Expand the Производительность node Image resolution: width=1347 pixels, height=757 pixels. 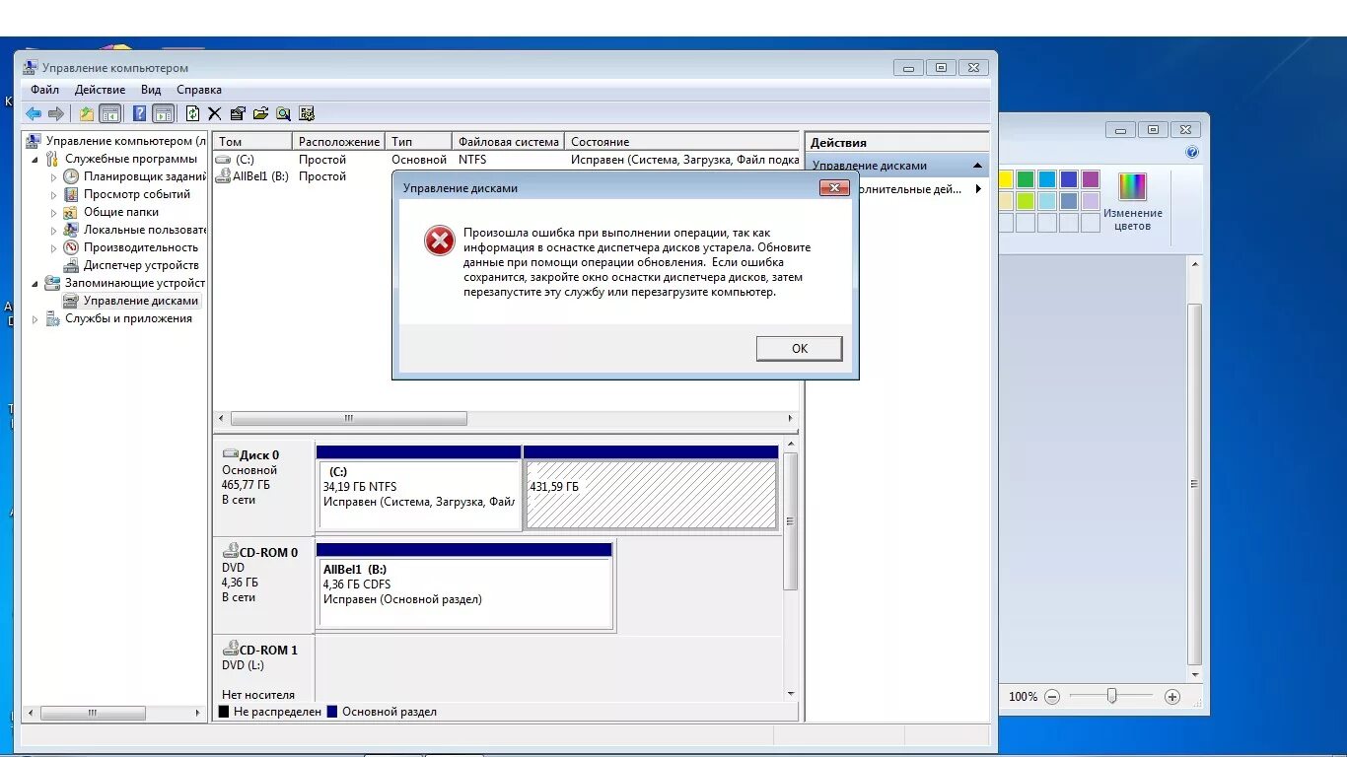click(54, 248)
